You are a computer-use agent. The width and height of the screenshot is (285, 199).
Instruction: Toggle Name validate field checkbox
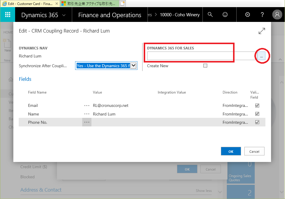coord(257,114)
